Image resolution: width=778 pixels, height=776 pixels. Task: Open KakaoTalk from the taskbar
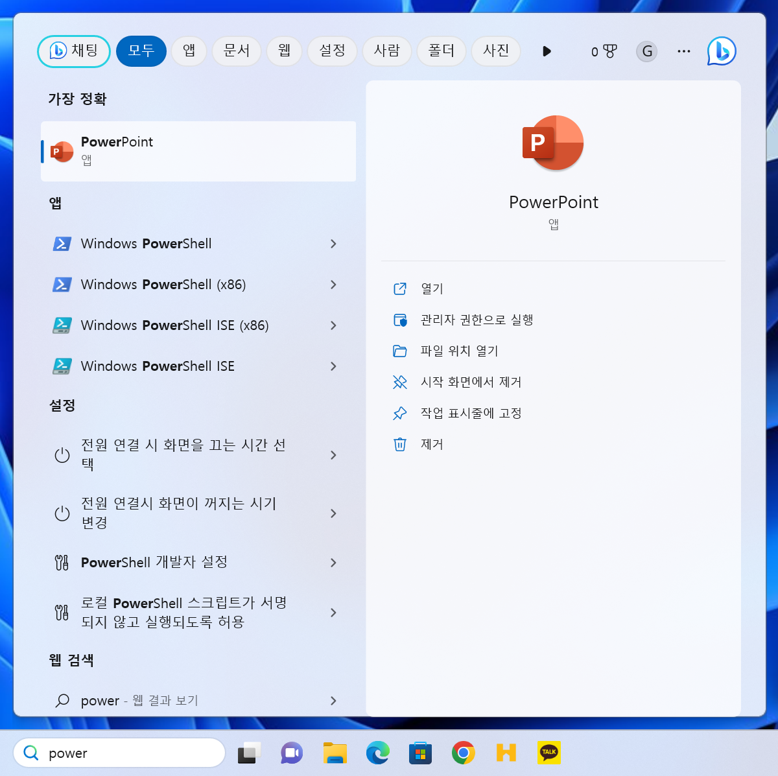[549, 753]
